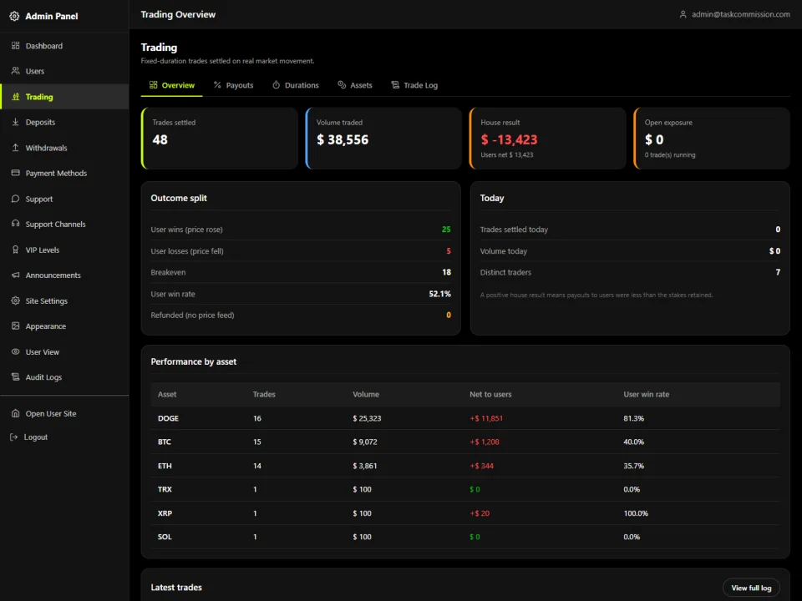Image resolution: width=802 pixels, height=601 pixels.
Task: Click the Audit Logs scroll icon
Action: pos(15,376)
